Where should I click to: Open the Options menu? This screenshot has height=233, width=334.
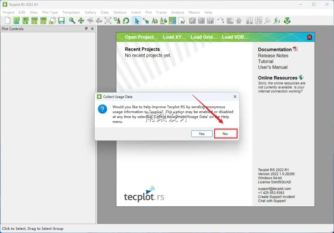[x=120, y=12]
